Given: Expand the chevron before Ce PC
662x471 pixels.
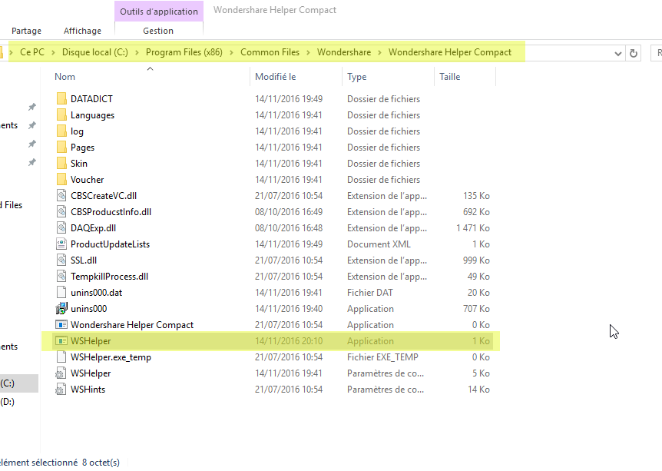Looking at the screenshot, I should pos(11,52).
